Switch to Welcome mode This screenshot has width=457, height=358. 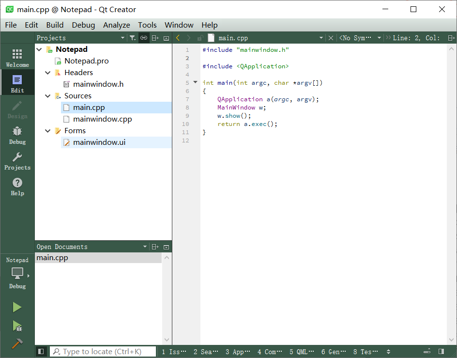click(x=17, y=58)
